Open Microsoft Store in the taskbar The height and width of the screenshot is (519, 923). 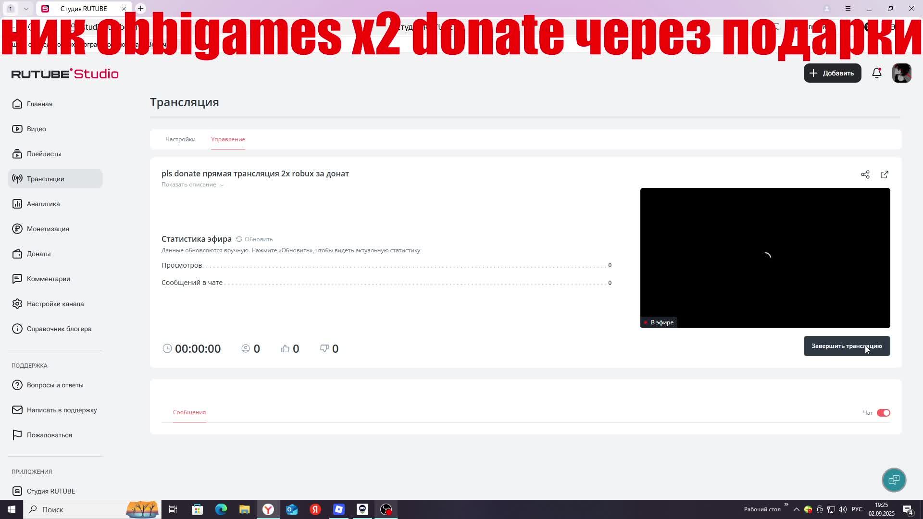198,509
